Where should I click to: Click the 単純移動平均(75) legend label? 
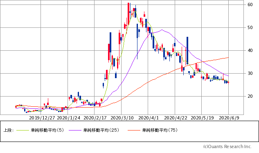[160, 130]
